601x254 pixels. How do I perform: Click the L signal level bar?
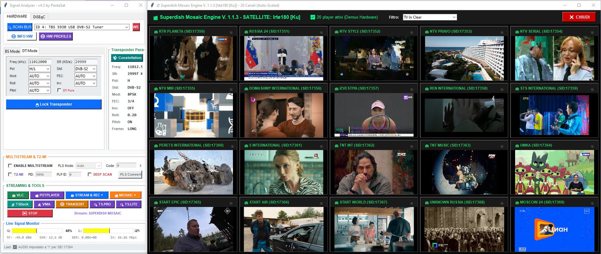coord(108,231)
